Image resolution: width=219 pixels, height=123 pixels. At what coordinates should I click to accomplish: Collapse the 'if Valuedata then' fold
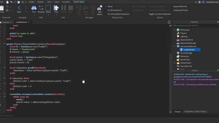(x=4, y=78)
